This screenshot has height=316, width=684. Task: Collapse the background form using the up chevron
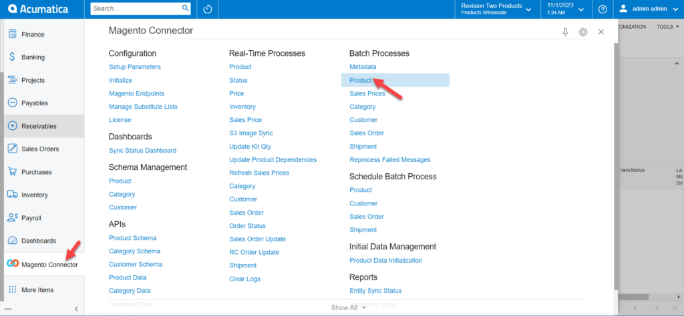[677, 64]
